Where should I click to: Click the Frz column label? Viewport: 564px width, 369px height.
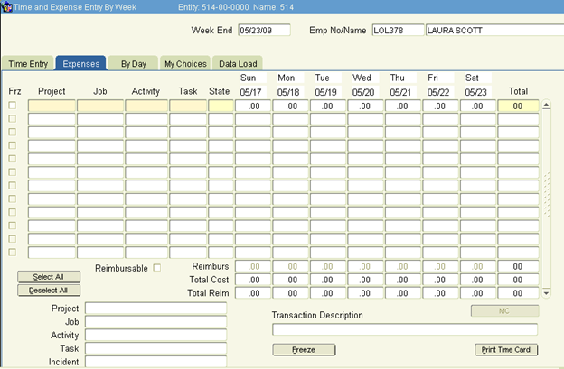(x=14, y=91)
